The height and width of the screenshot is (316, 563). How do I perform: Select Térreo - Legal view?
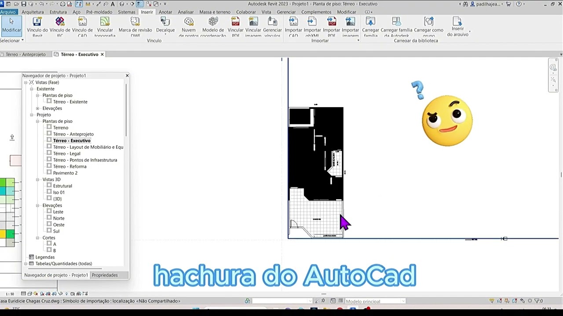click(x=66, y=154)
